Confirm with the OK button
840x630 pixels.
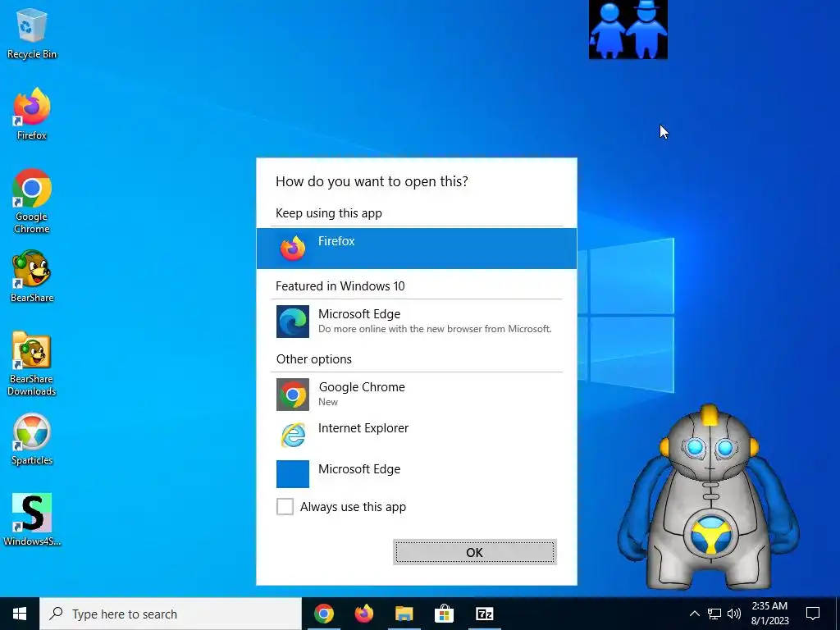pyautogui.click(x=475, y=552)
